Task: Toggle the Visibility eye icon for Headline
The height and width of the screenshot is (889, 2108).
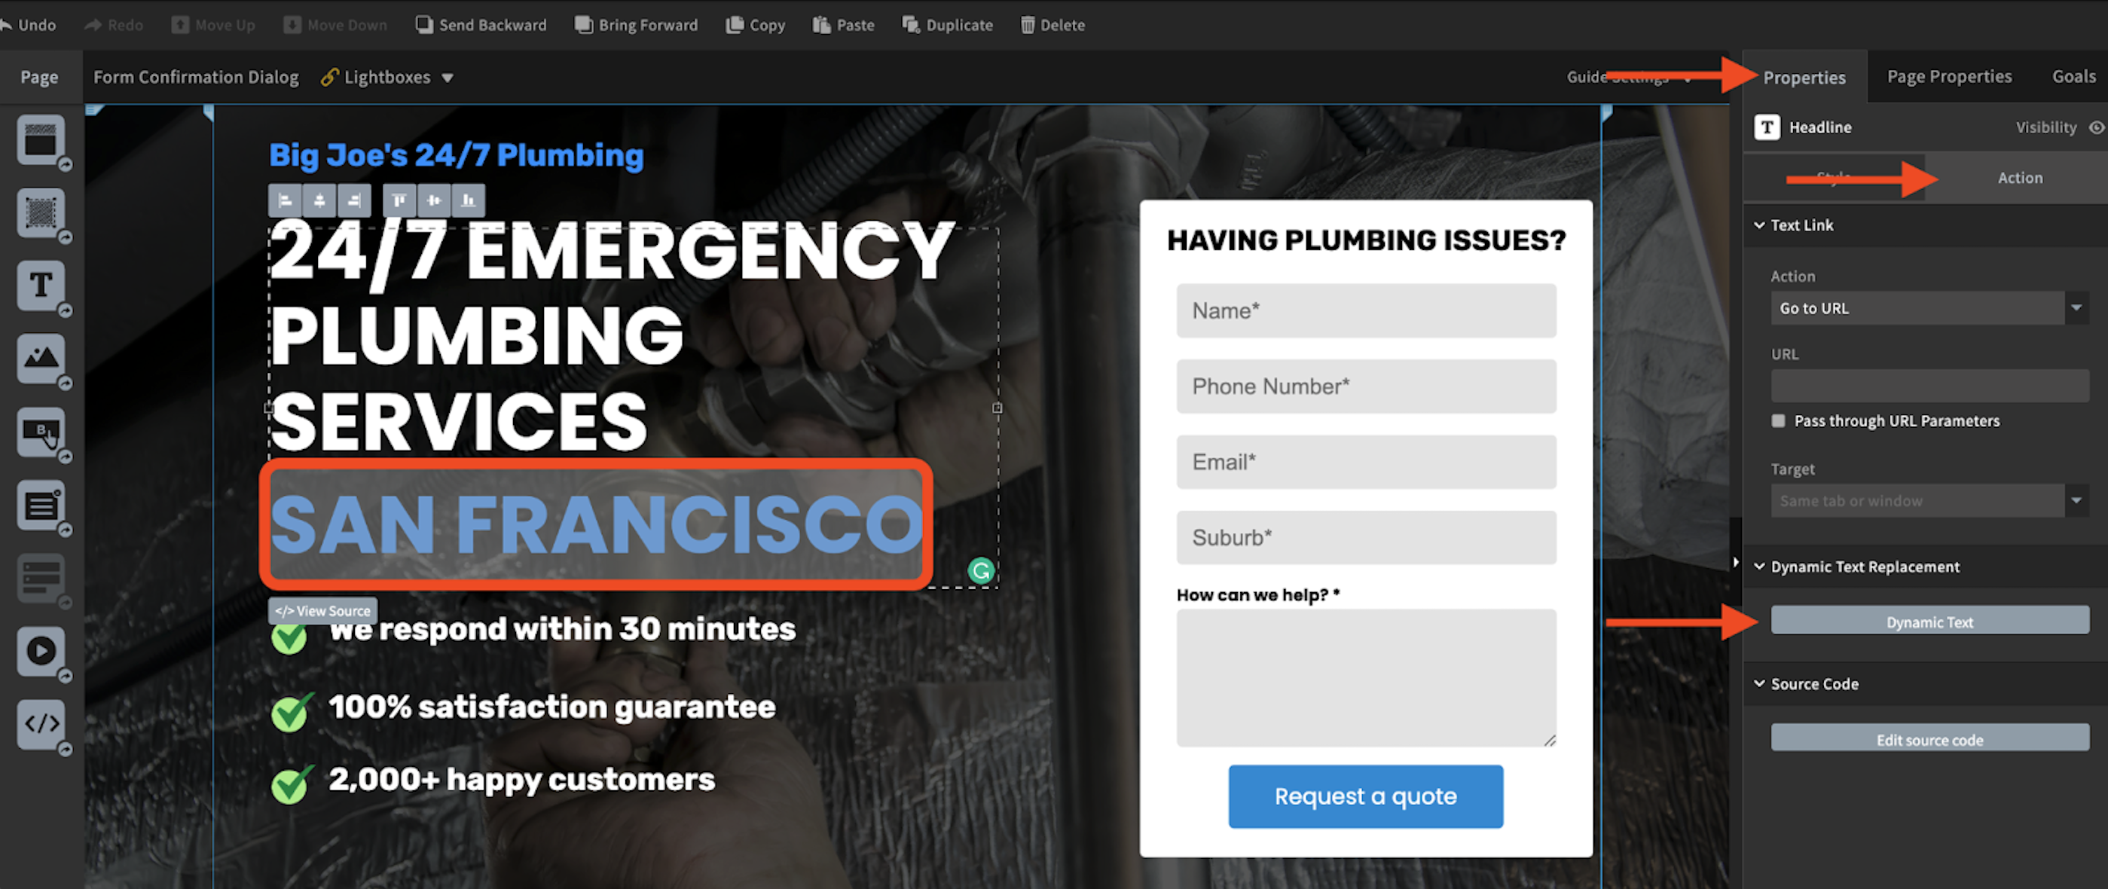Action: click(2092, 127)
